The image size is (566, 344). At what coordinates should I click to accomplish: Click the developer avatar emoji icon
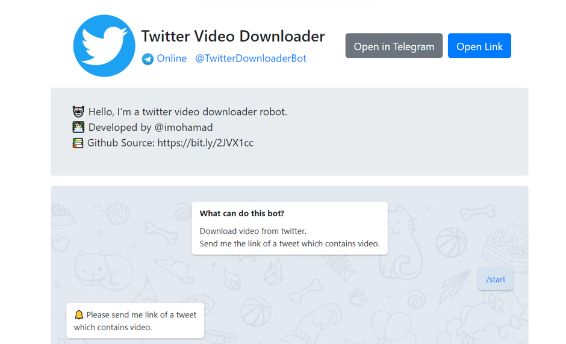point(78,127)
